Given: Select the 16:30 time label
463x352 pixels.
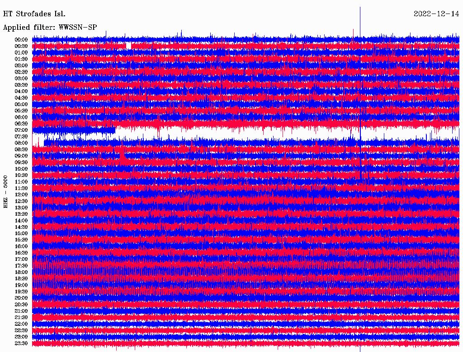Looking at the screenshot, I should point(21,253).
